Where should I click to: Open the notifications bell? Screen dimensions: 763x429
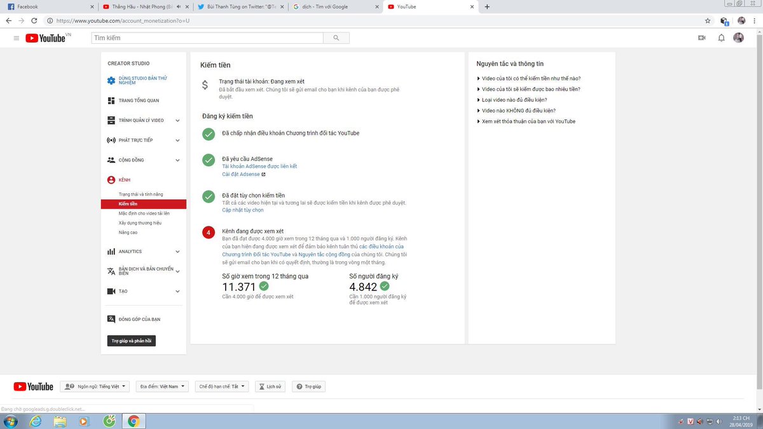[x=721, y=38]
